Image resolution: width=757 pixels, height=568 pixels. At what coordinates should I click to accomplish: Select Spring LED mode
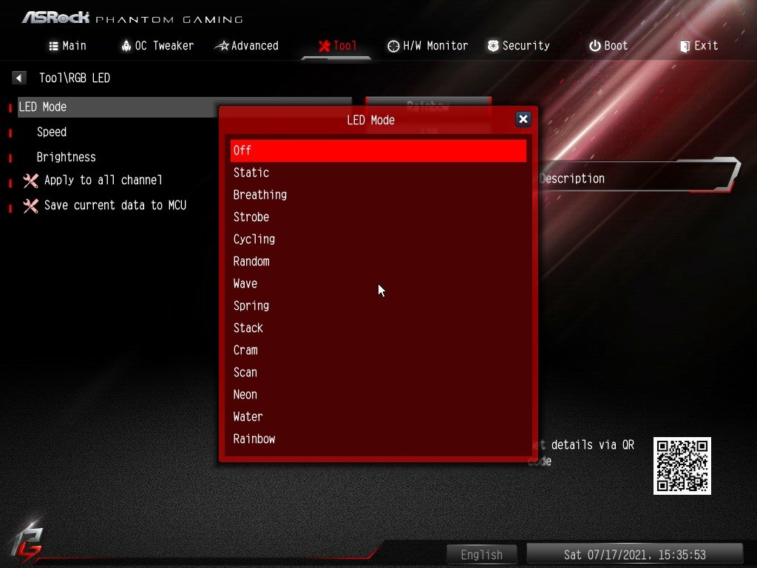pyautogui.click(x=378, y=306)
